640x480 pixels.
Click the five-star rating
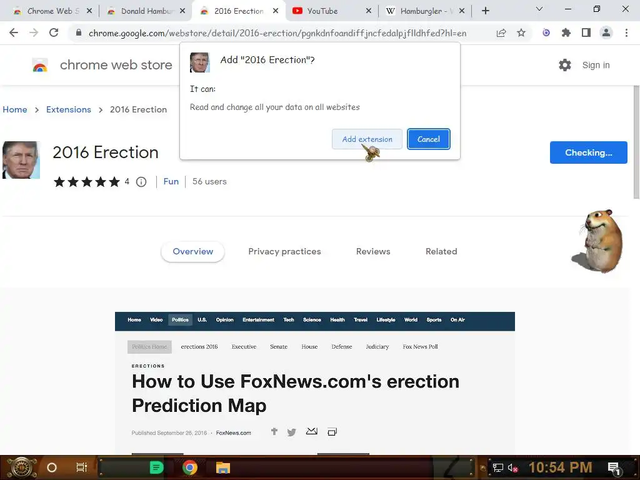click(86, 182)
